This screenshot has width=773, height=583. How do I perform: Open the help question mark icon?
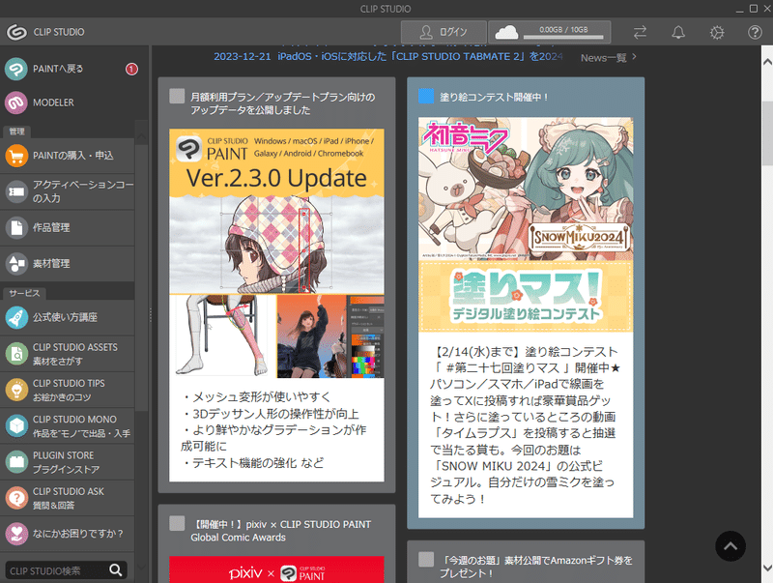pyautogui.click(x=755, y=33)
